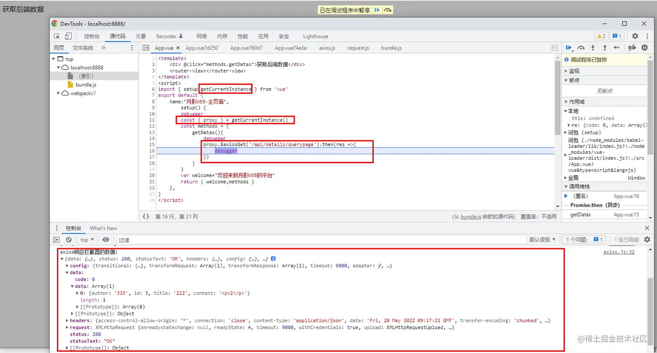
Task: Open the 性能 performance panel tab
Action: (243, 36)
